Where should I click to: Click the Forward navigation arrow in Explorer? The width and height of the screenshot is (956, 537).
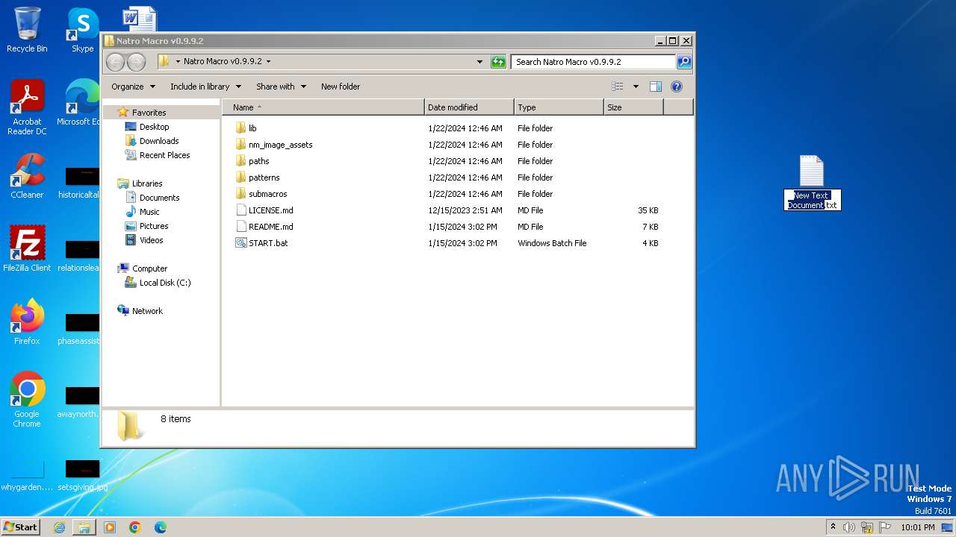tap(136, 62)
